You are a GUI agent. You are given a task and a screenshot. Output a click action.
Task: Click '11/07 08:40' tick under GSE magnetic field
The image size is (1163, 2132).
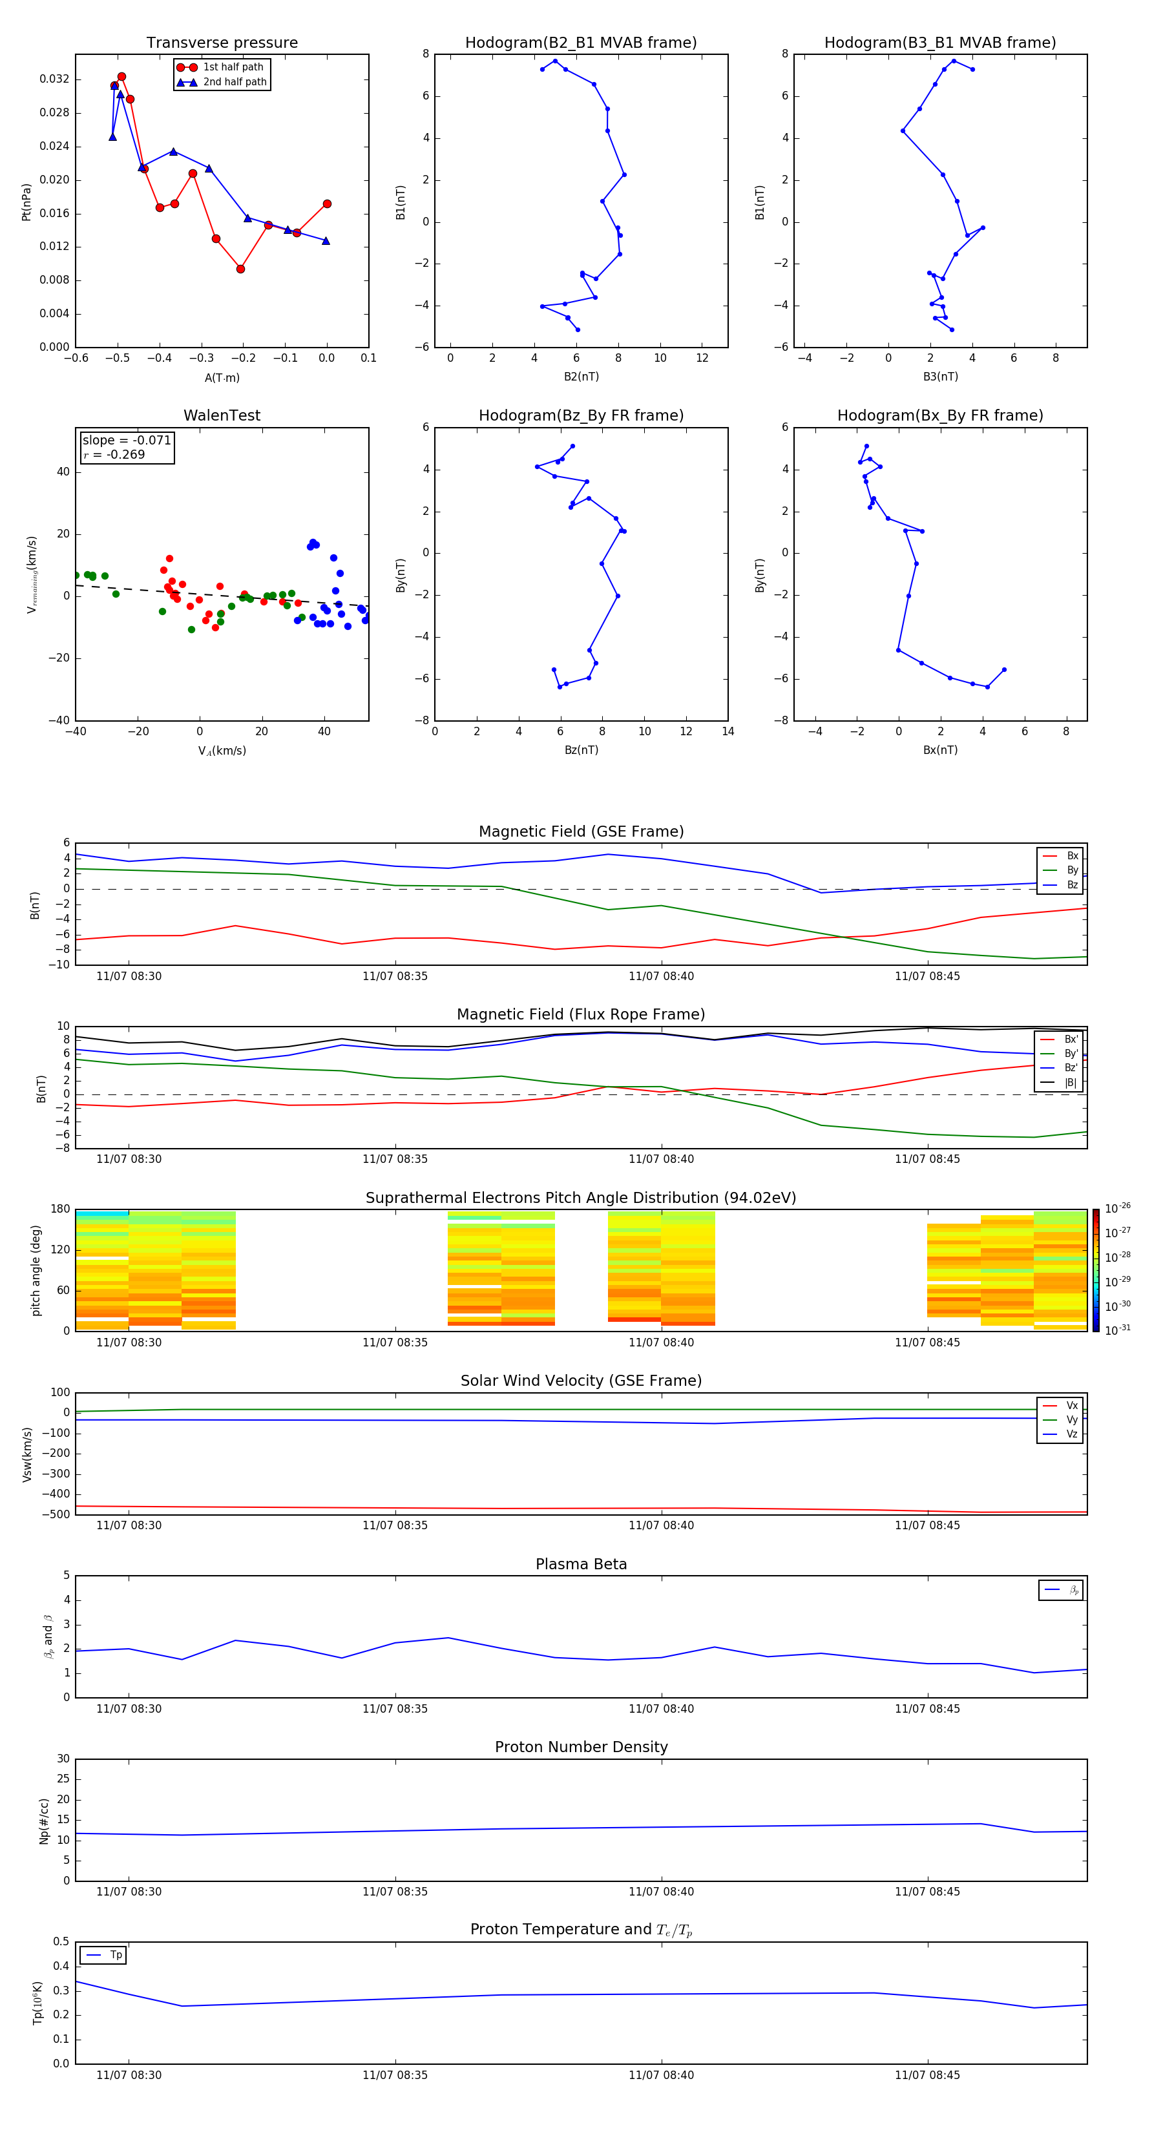point(662,977)
